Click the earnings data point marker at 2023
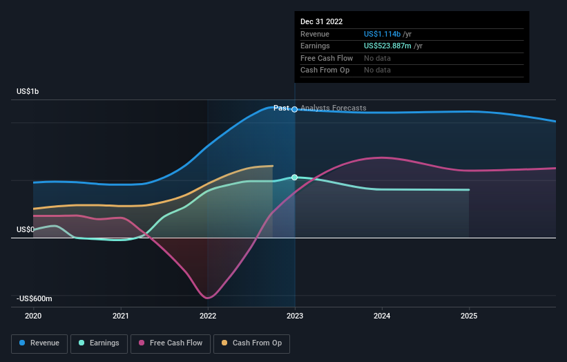Viewport: 567px width, 362px height. pos(295,178)
